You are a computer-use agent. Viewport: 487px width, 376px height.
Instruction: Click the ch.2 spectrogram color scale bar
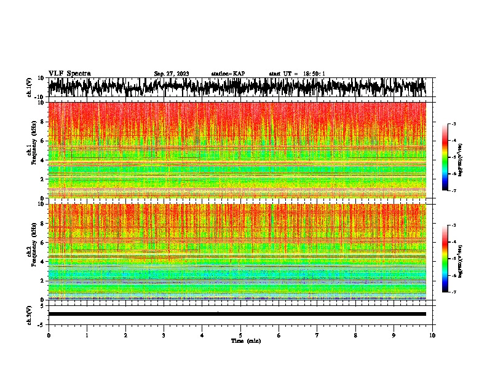pos(445,259)
